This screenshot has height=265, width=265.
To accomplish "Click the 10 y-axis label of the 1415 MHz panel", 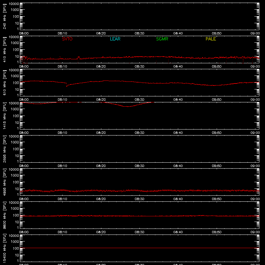I will click(17, 123).
